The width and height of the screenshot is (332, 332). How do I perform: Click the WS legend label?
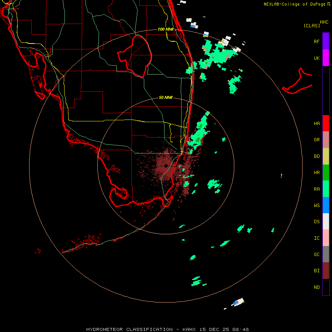(317, 205)
